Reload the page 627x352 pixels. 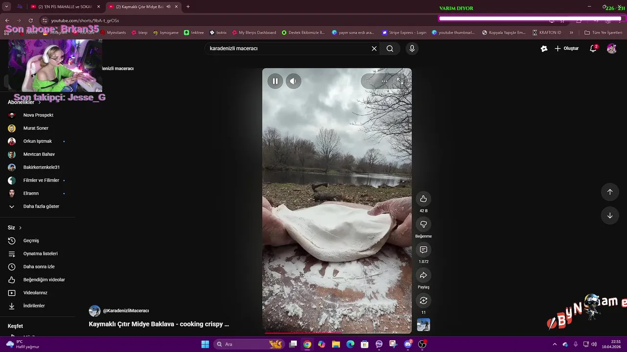point(30,21)
